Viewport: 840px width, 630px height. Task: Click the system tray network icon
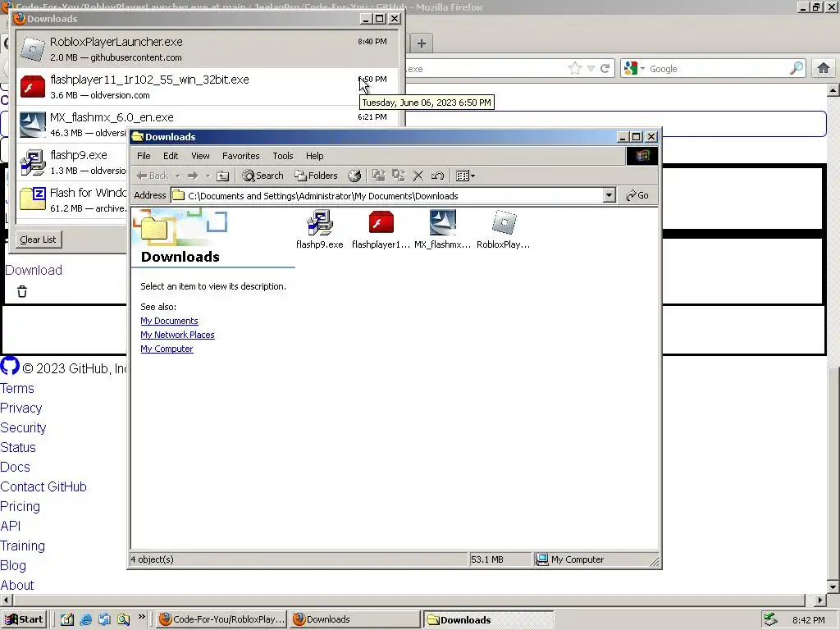(771, 619)
